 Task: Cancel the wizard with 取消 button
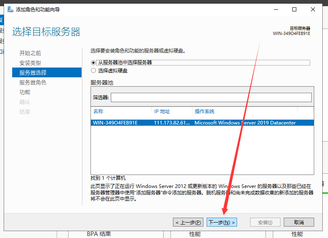(299, 223)
